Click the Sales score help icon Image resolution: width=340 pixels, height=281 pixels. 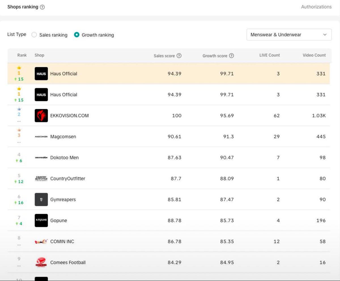click(179, 56)
